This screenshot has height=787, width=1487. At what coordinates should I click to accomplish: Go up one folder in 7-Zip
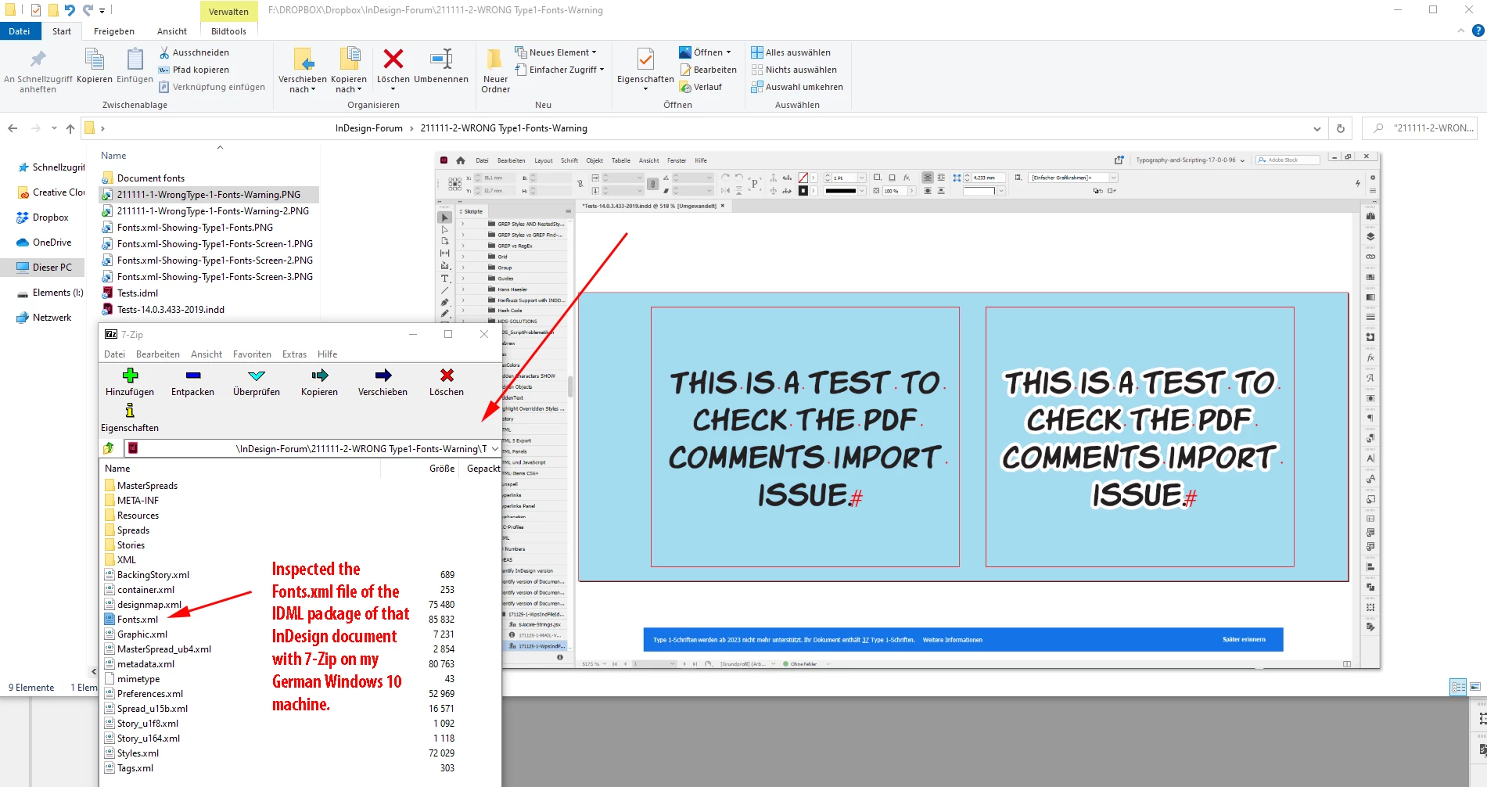point(109,448)
